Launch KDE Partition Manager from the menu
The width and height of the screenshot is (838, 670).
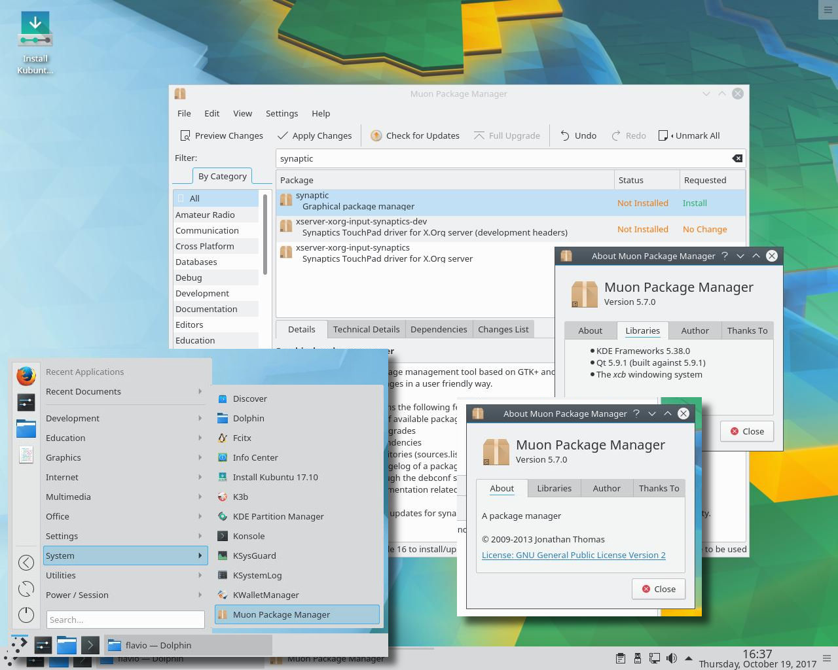tap(278, 516)
